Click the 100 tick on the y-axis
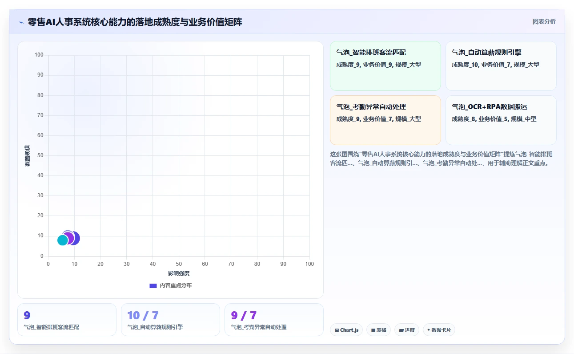 coord(39,55)
